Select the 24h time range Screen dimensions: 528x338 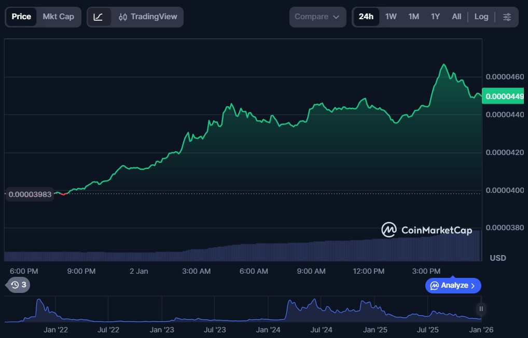tap(366, 17)
